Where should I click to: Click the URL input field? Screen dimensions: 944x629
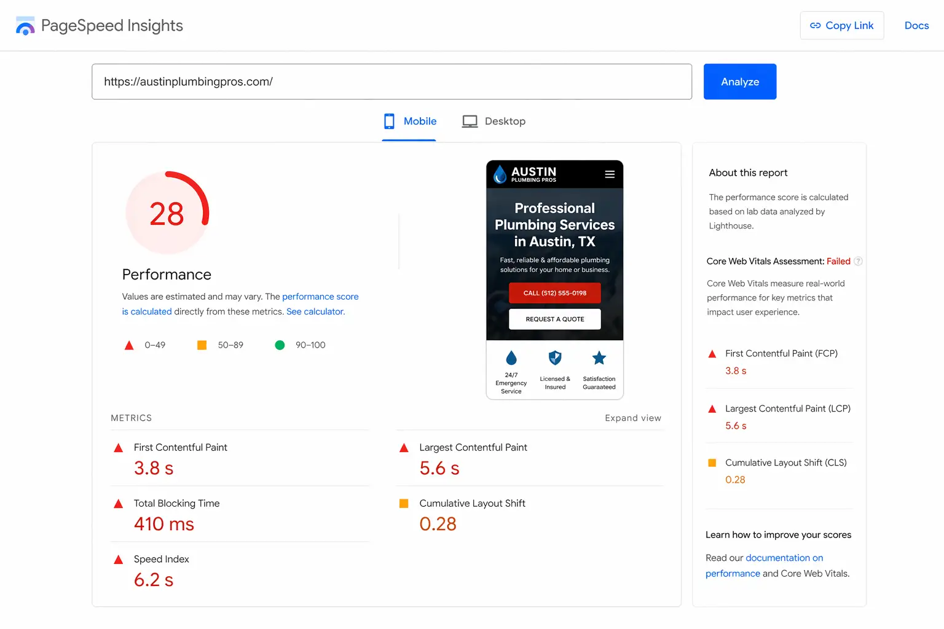[391, 82]
